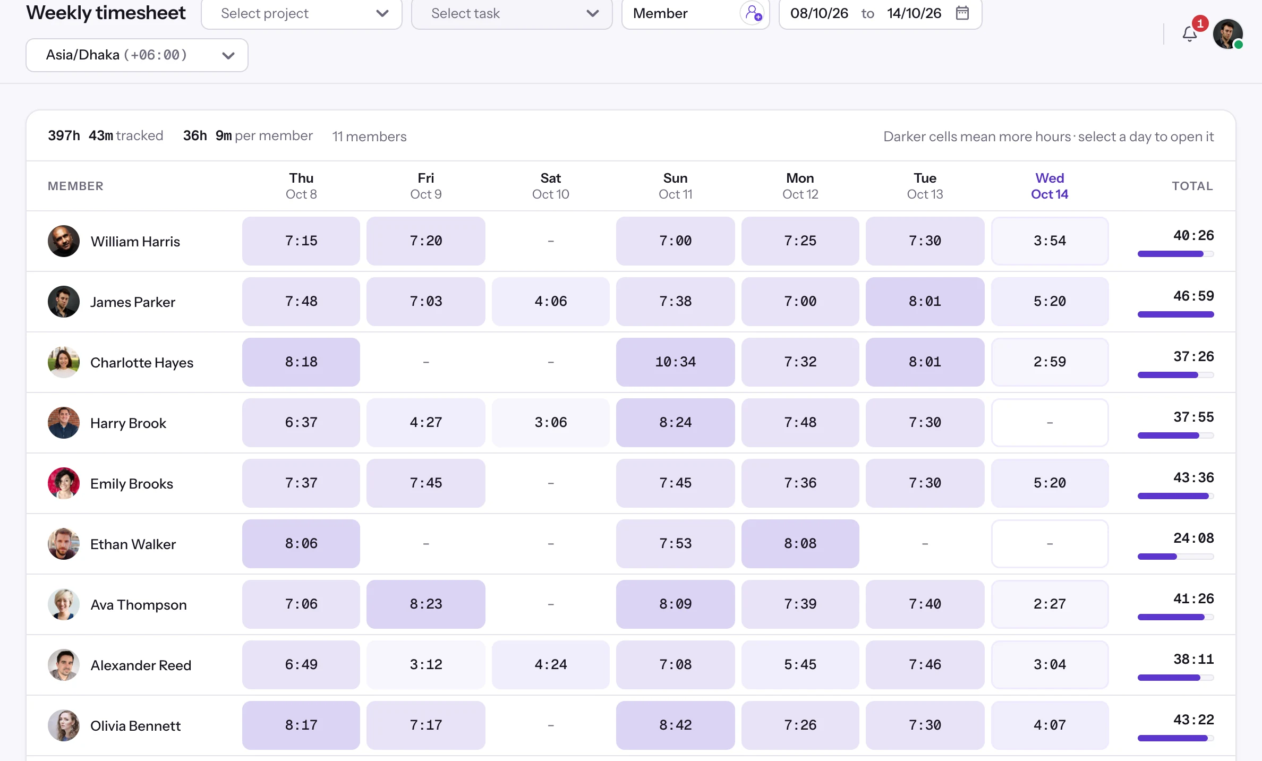
Task: Open the Select project dropdown
Action: tap(302, 13)
